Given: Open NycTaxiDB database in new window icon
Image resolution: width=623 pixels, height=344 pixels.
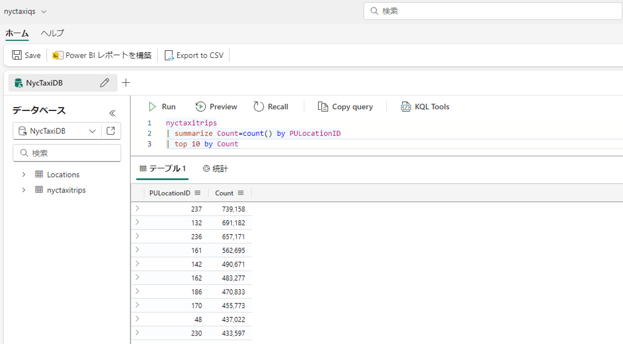Looking at the screenshot, I should point(111,131).
